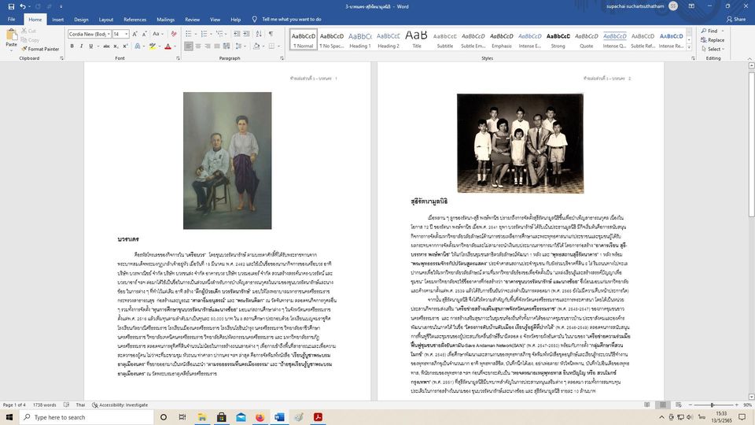Clear all formatting

click(174, 34)
